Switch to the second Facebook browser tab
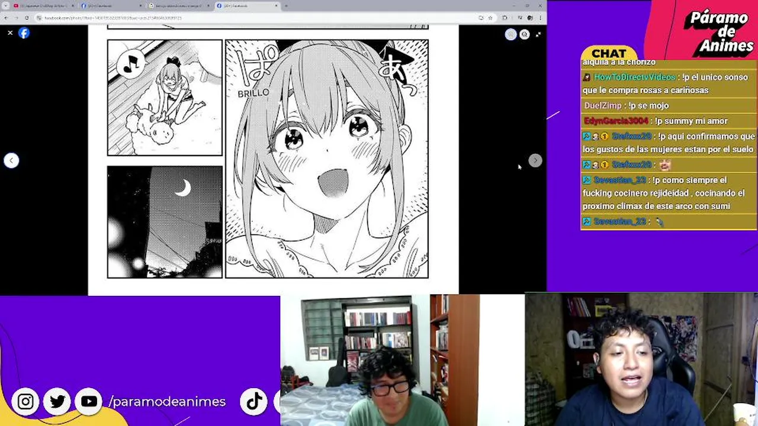Screen dimensions: 758x426 [x=112, y=6]
